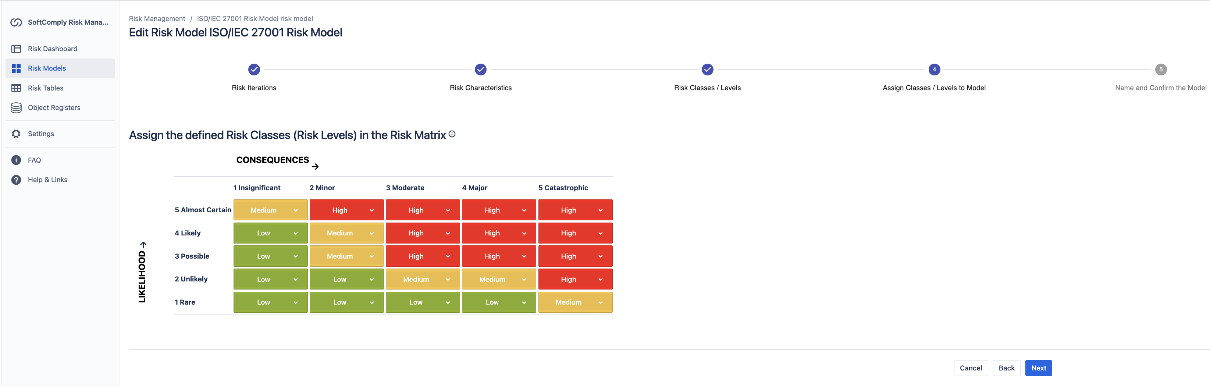Click the Object Registers database icon

[x=16, y=107]
